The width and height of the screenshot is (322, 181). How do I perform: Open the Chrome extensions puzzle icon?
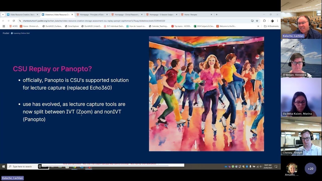click(x=264, y=21)
